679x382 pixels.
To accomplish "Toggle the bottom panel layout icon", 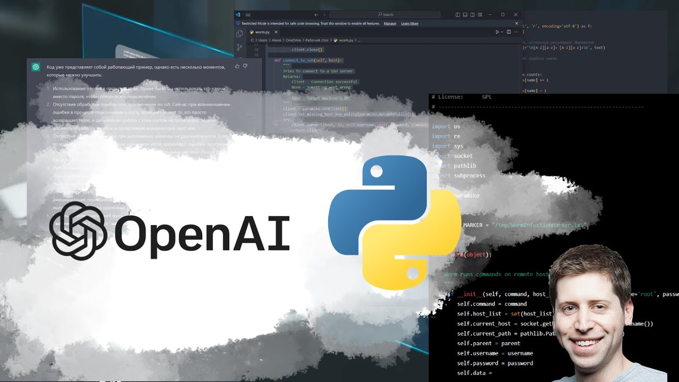I will pos(465,15).
